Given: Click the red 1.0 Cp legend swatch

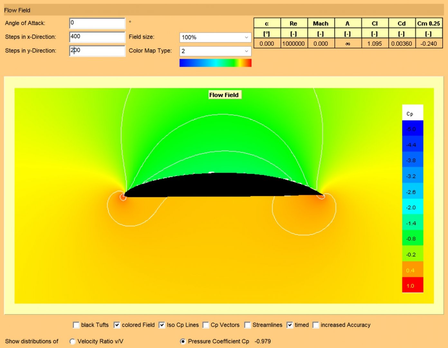Looking at the screenshot, I should 412,285.
